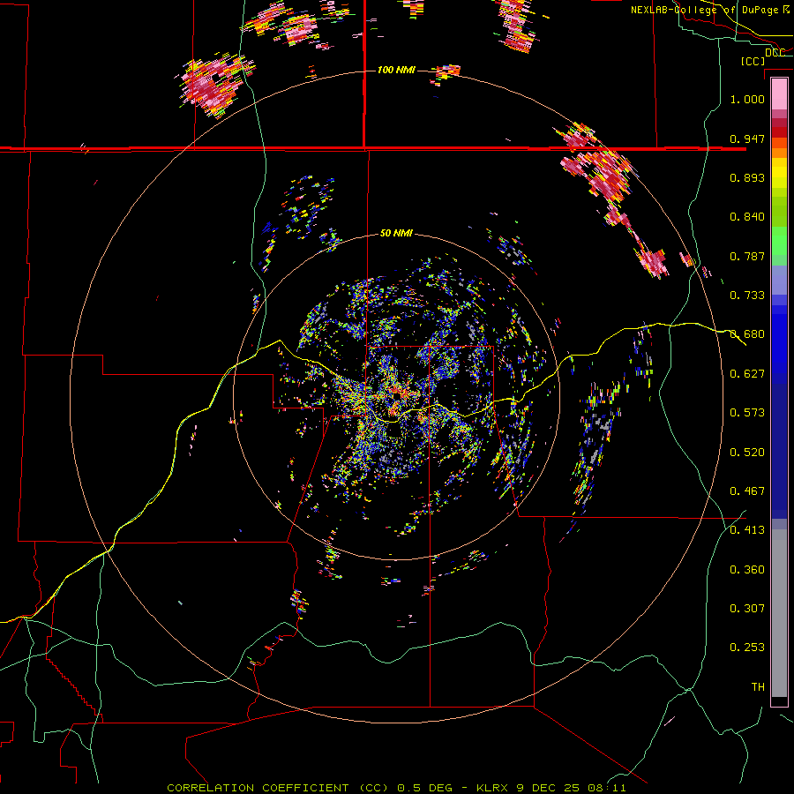794x794 pixels.
Task: Click the 08:11 timestamp in the caption
Action: point(607,788)
